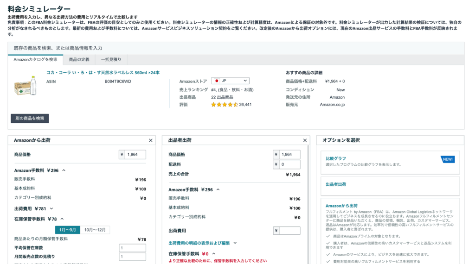
Task: Click the 配送料 input field
Action: point(289,164)
